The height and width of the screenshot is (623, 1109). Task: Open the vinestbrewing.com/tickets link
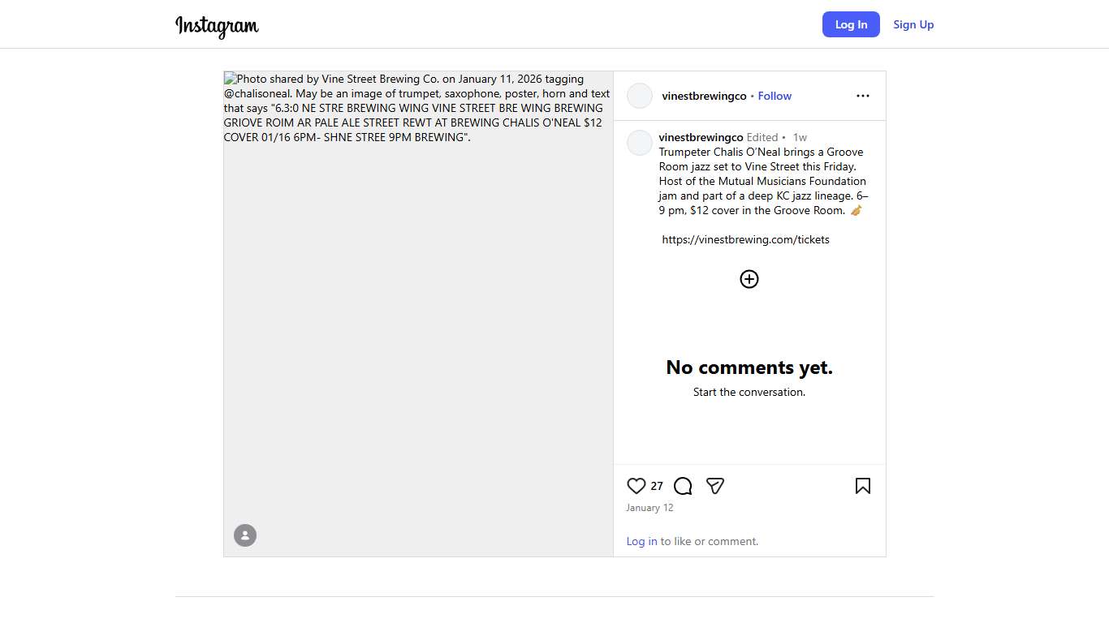745,239
